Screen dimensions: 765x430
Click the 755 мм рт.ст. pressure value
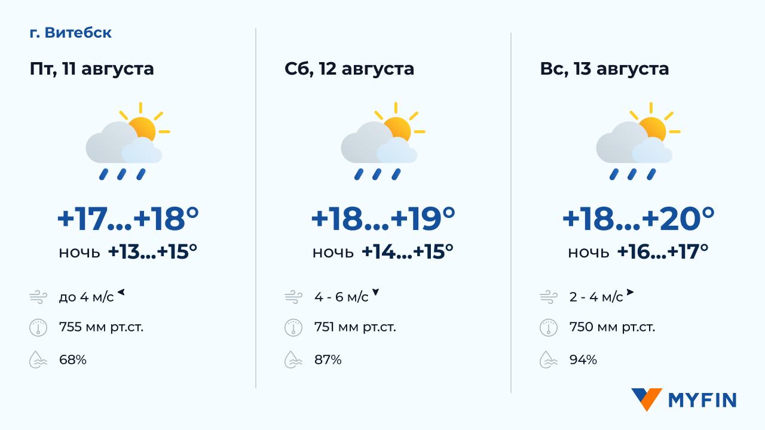[101, 327]
